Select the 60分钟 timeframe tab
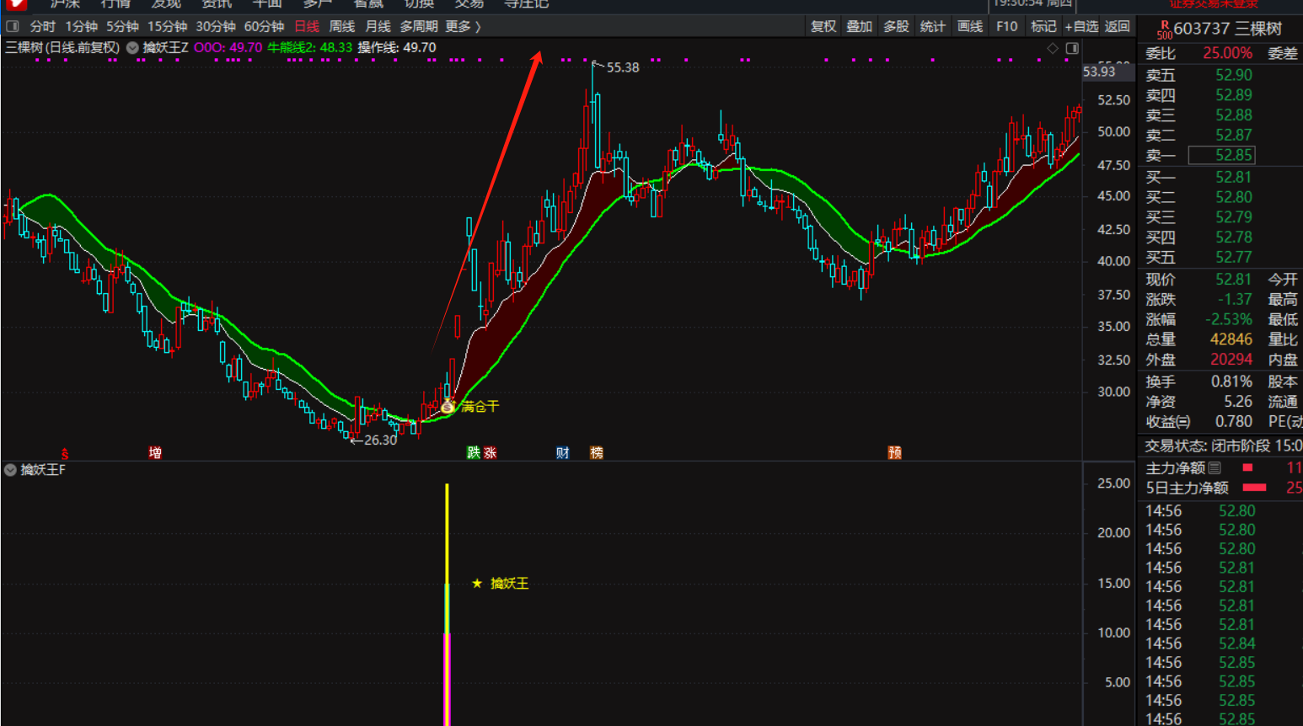 tap(264, 26)
